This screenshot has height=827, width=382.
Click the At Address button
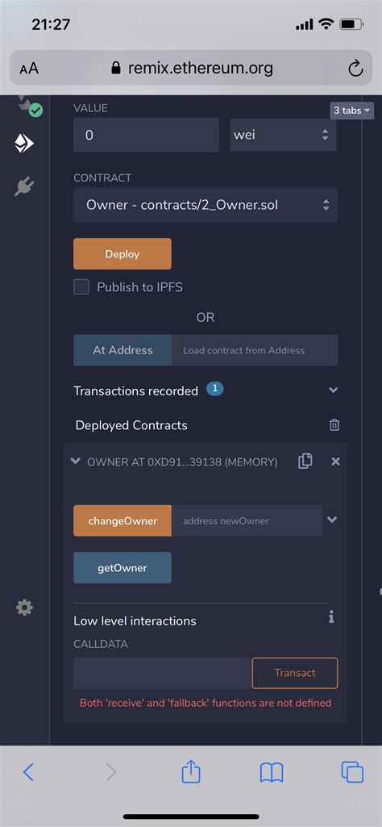tap(122, 350)
